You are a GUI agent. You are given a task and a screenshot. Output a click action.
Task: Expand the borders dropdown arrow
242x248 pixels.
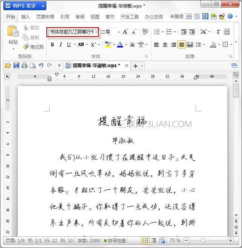tap(231, 45)
